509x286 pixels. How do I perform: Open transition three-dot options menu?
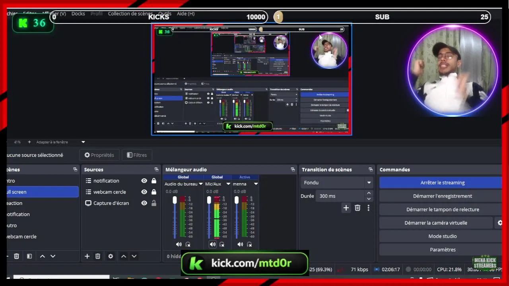pyautogui.click(x=368, y=208)
